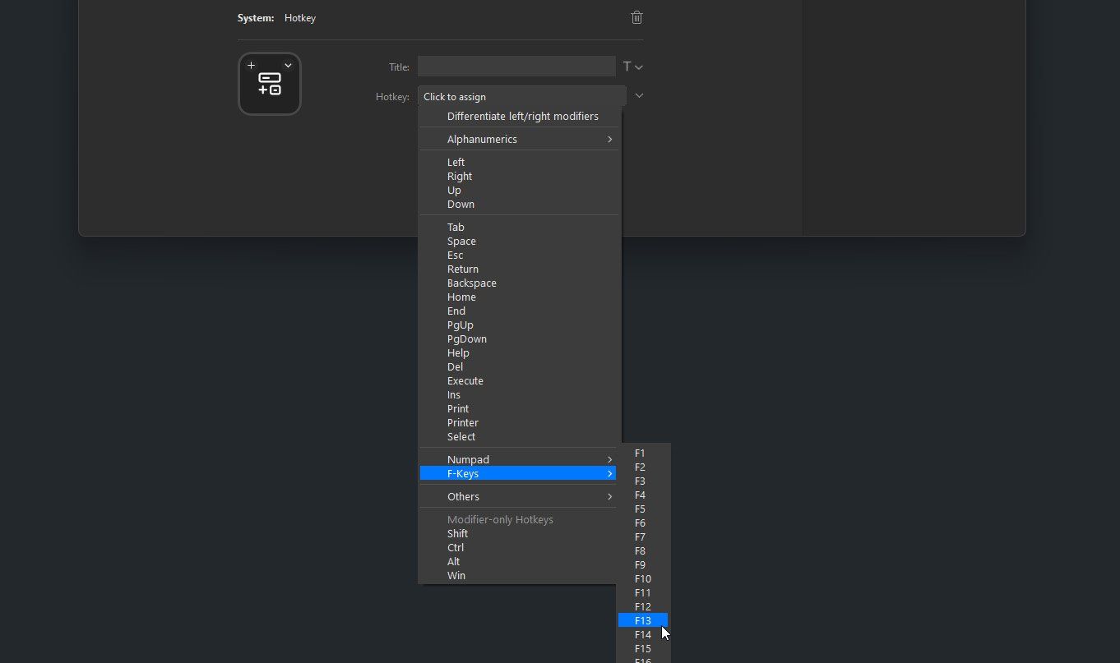Click the Hotkey 'Click to assign' field

tap(521, 96)
